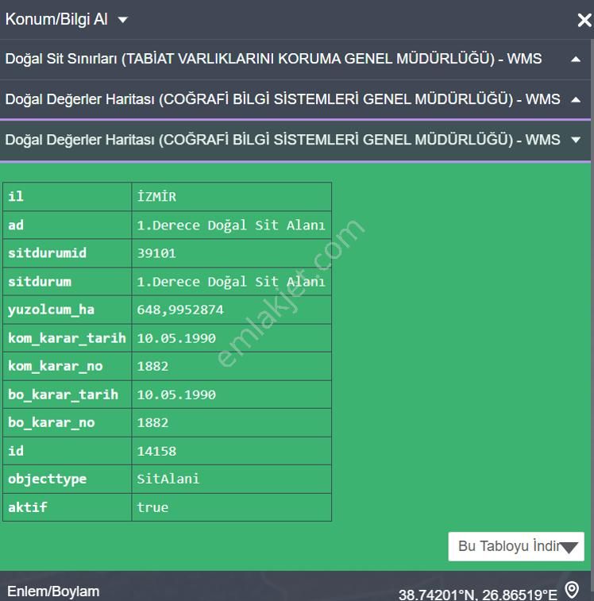
Task: Collapse the down-arrow Doğal Değerler Haritası section
Action: point(576,140)
